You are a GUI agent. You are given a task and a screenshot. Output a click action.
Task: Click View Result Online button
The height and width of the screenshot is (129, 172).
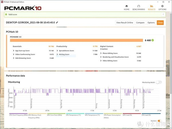124,23
